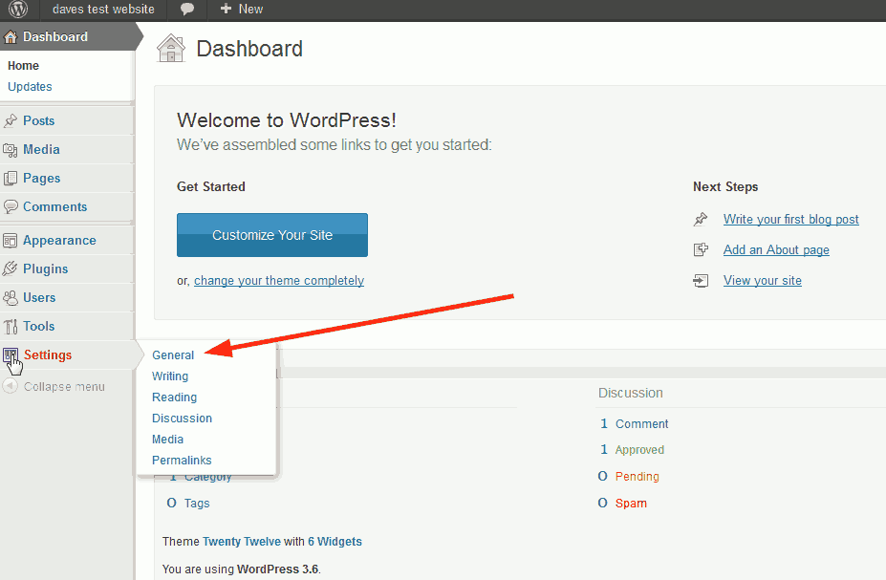
Task: Click the Pending comments link
Action: (637, 477)
